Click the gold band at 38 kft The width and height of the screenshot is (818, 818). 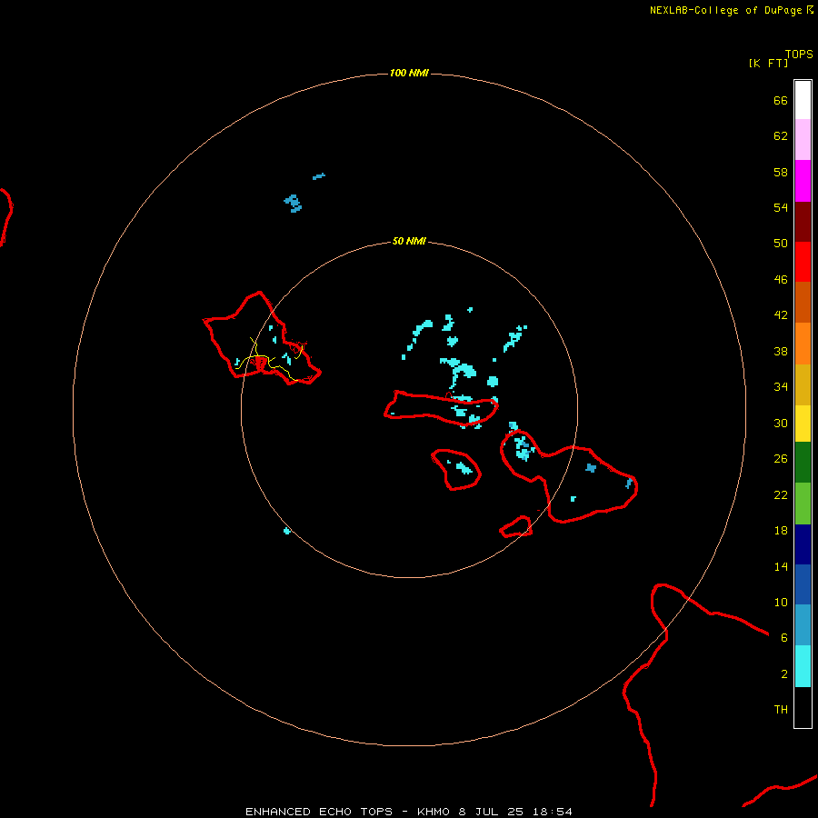point(803,384)
